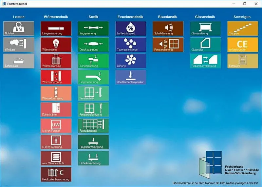262x187 pixels.
Task: Open the Formulare document tile
Action: [x=243, y=61]
